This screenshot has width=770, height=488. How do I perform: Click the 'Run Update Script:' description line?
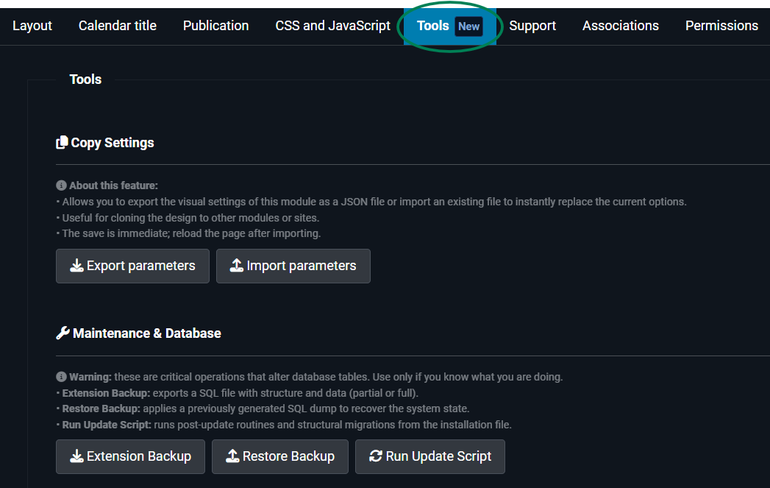pyautogui.click(x=287, y=425)
